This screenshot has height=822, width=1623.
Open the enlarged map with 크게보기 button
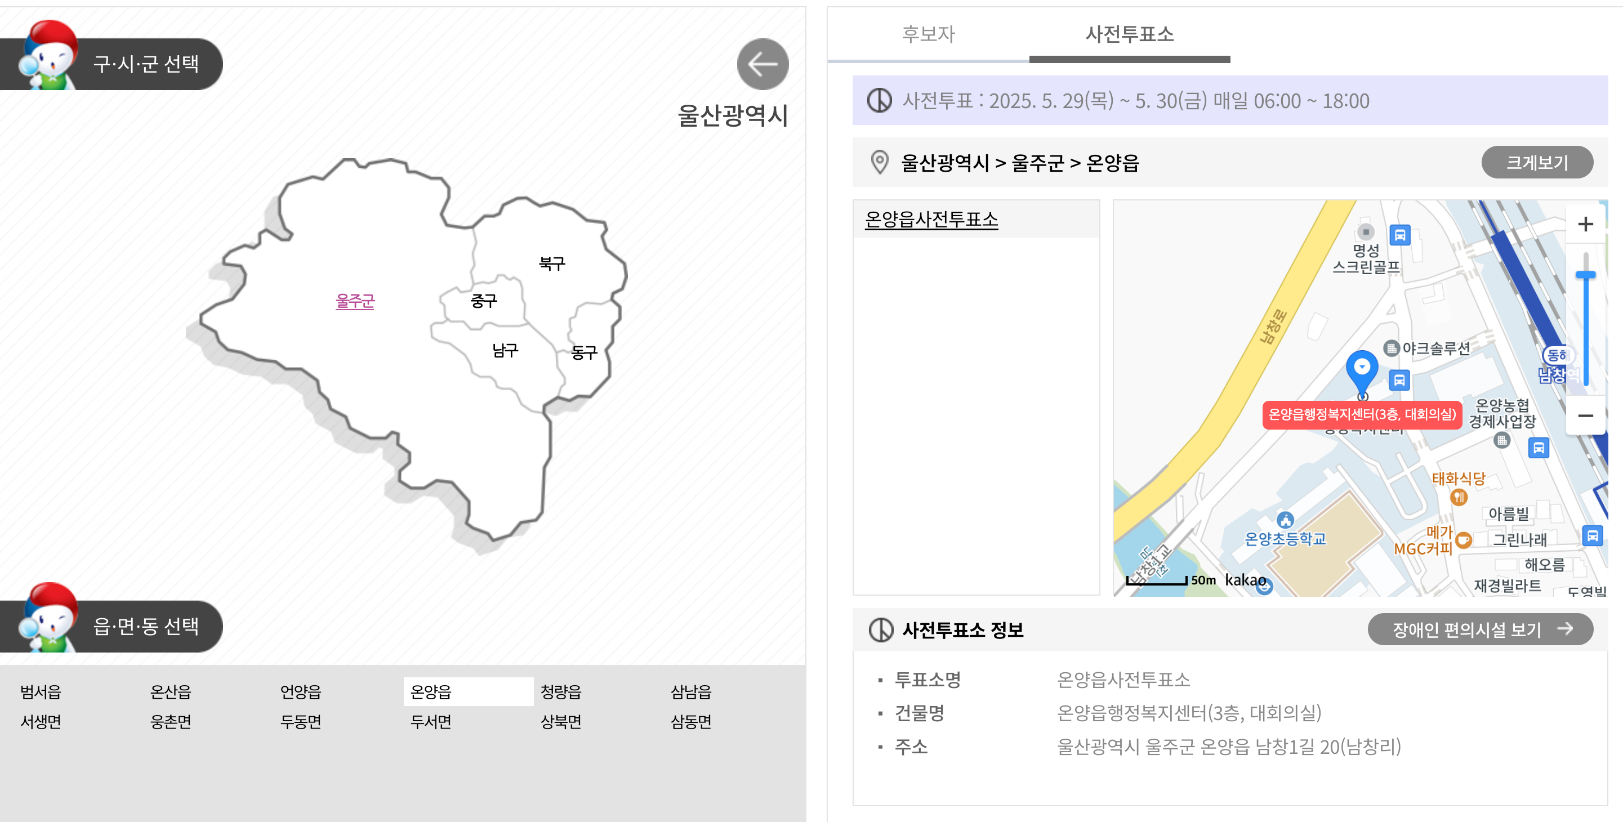click(1537, 163)
